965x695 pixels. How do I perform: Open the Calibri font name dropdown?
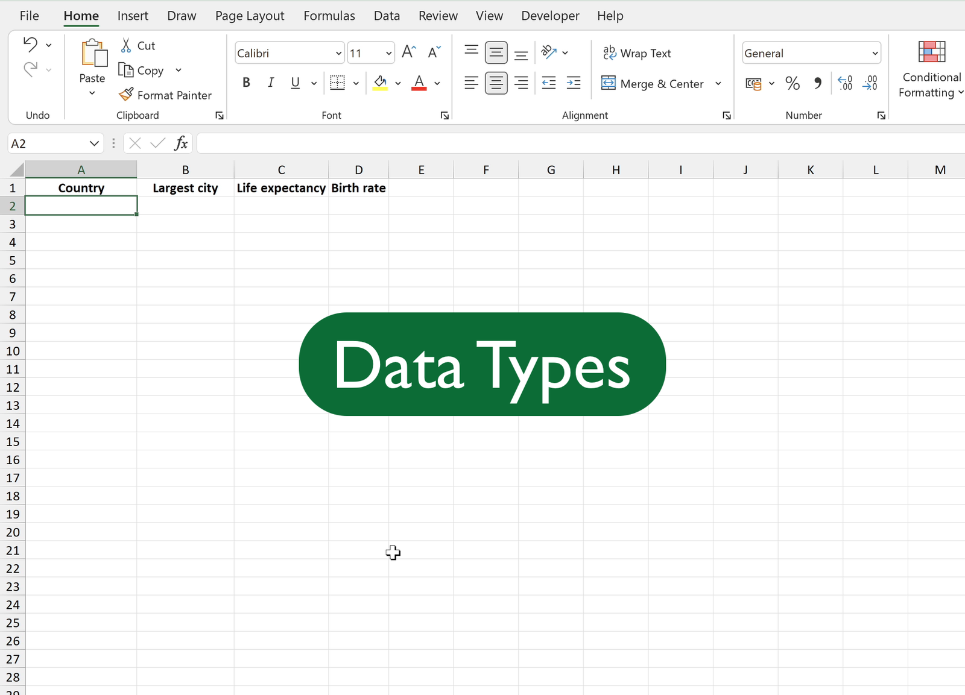(338, 53)
